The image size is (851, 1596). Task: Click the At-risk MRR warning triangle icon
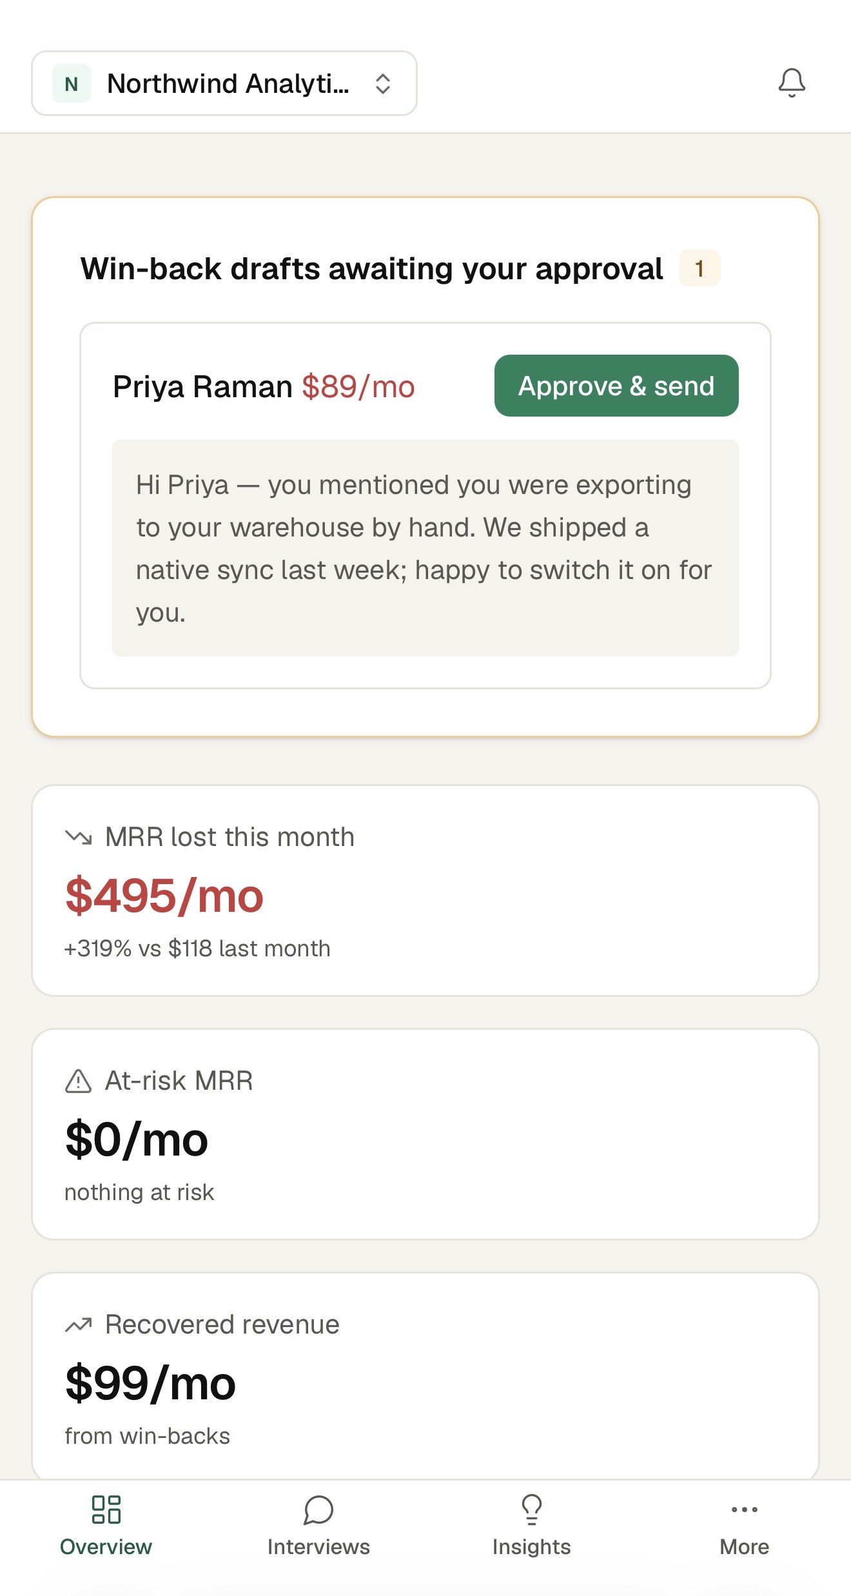79,1081
